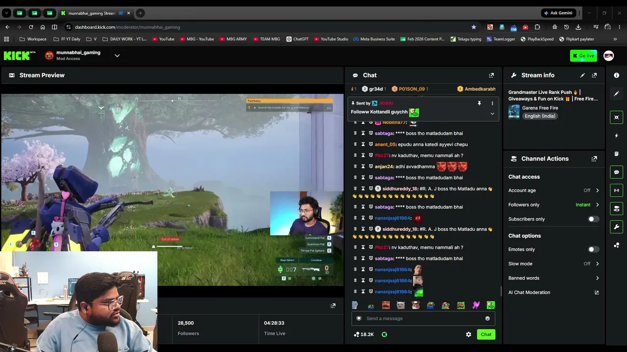Open a new browser tab
The image size is (627, 352).
[x=140, y=13]
